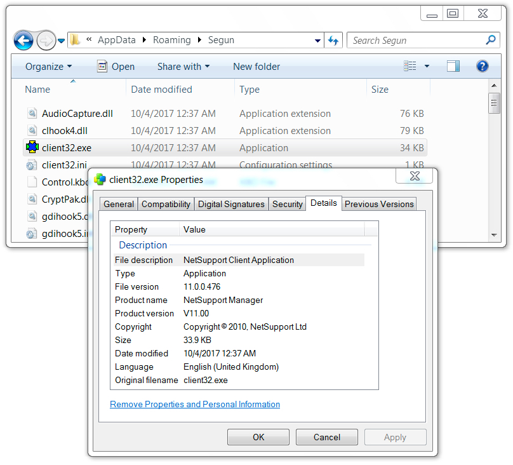This screenshot has width=513, height=465.
Task: Select AppData in the address breadcrumb
Action: point(116,40)
